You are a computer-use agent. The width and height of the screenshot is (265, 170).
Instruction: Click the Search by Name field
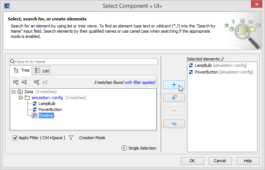coord(85,62)
